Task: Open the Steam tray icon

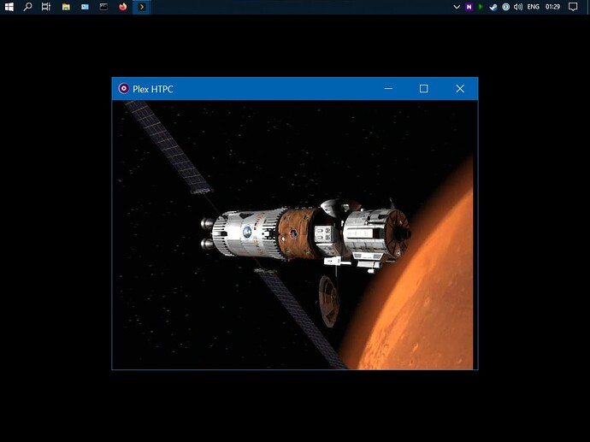Action: [x=493, y=7]
